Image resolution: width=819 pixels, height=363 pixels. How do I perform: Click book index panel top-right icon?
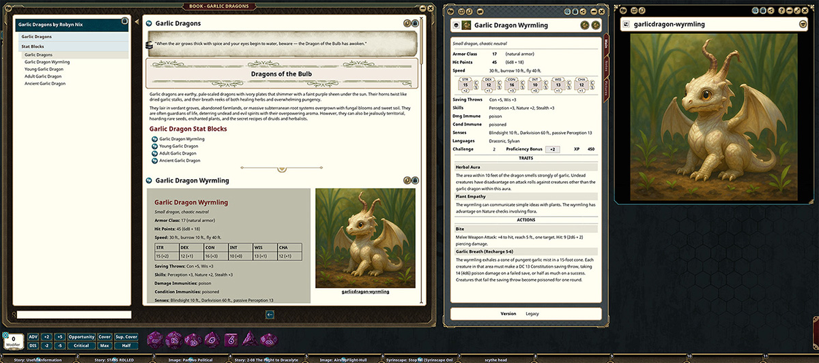pyautogui.click(x=124, y=21)
